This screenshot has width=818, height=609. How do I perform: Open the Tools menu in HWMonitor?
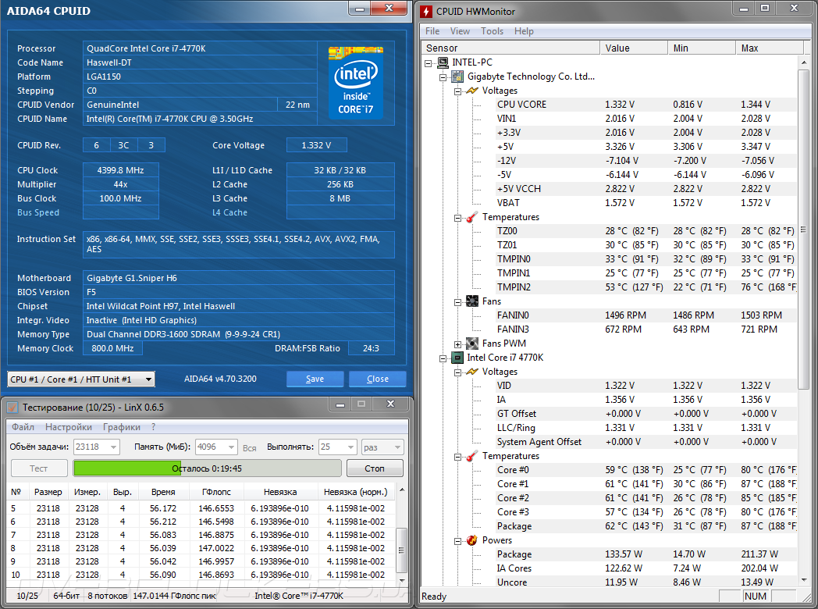point(492,31)
